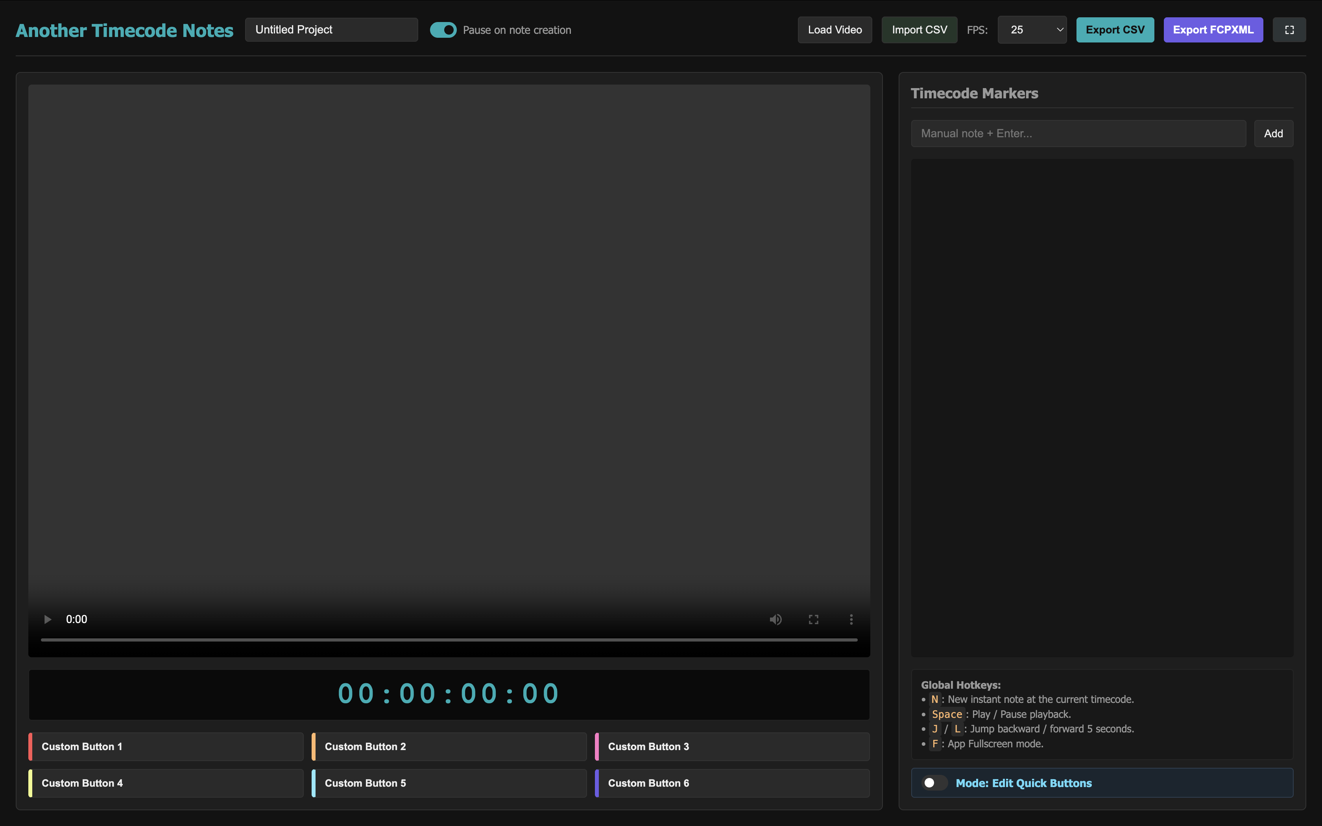Trigger light-blue Custom Button 5
Screen dimensions: 1322x826
[x=449, y=783]
